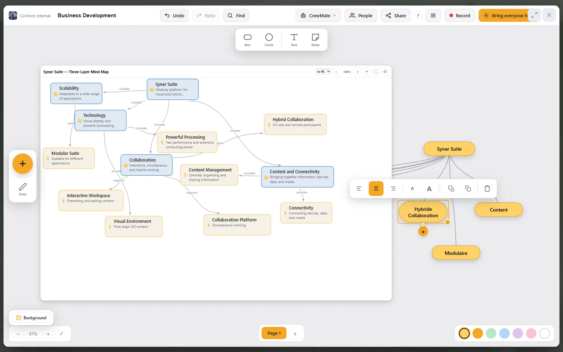Click the Interactive Workspace node

[91, 201]
